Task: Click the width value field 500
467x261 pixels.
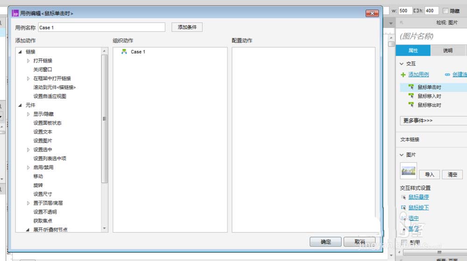Action: [x=405, y=11]
